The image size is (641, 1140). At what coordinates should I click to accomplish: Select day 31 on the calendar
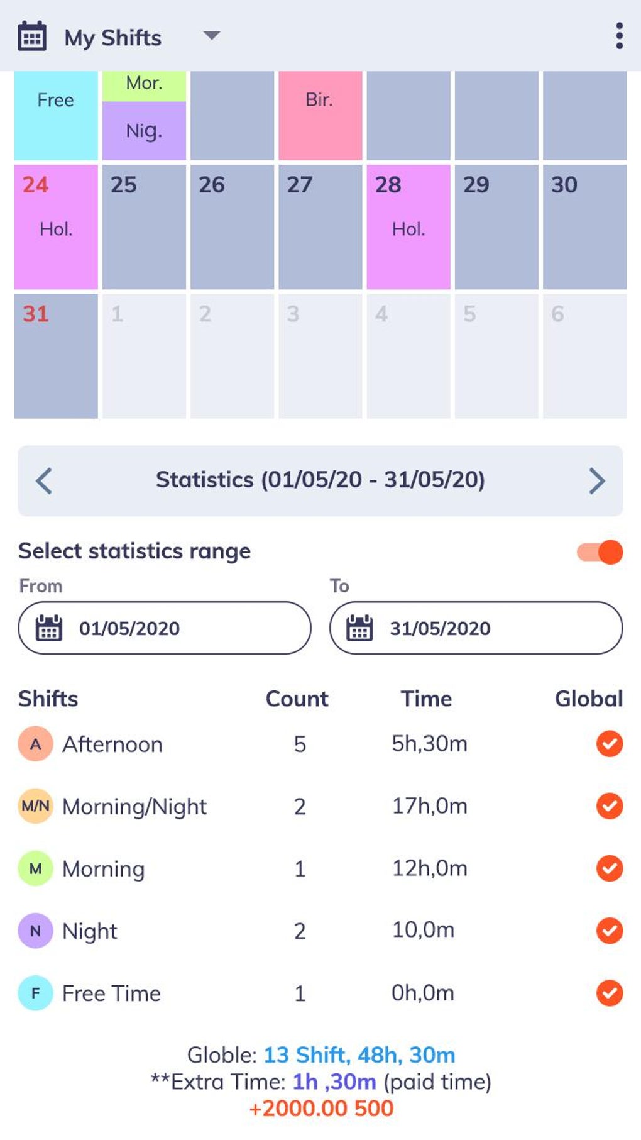tap(56, 355)
